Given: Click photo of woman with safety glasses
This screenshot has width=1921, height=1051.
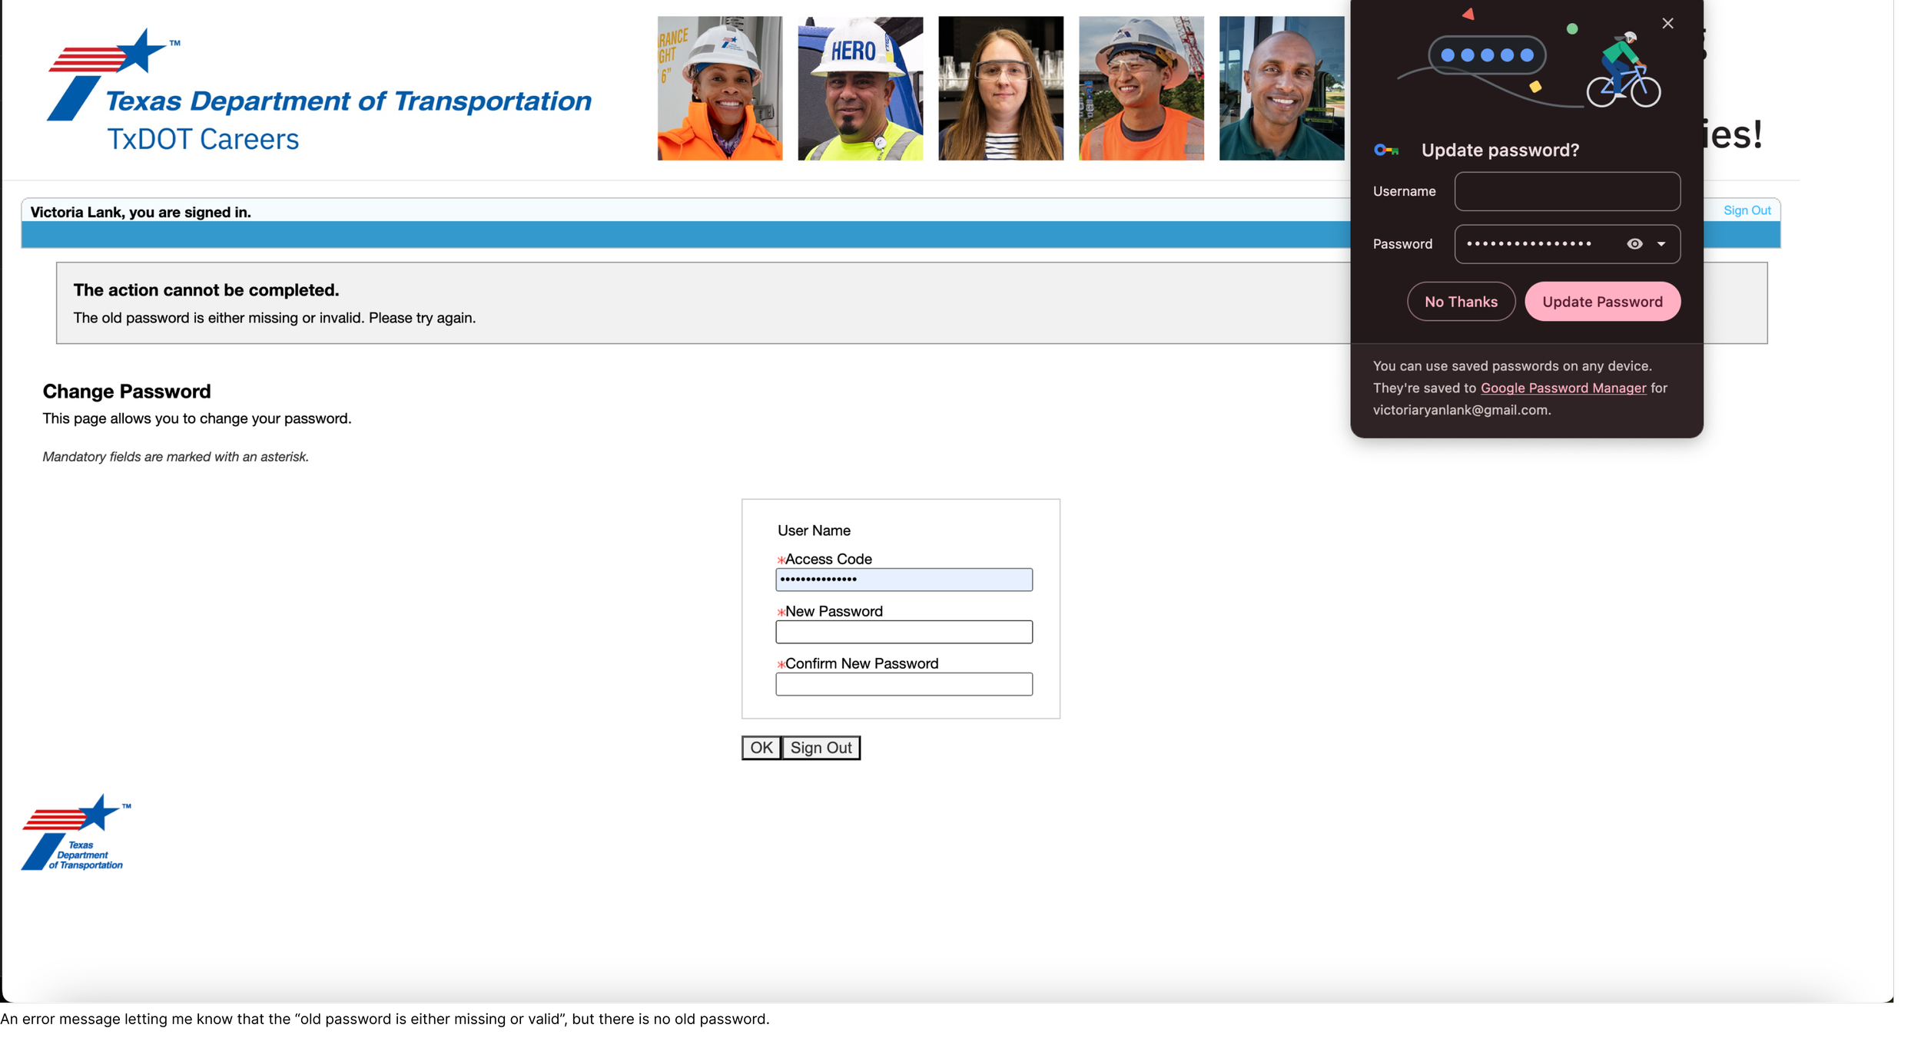Looking at the screenshot, I should 1000,88.
